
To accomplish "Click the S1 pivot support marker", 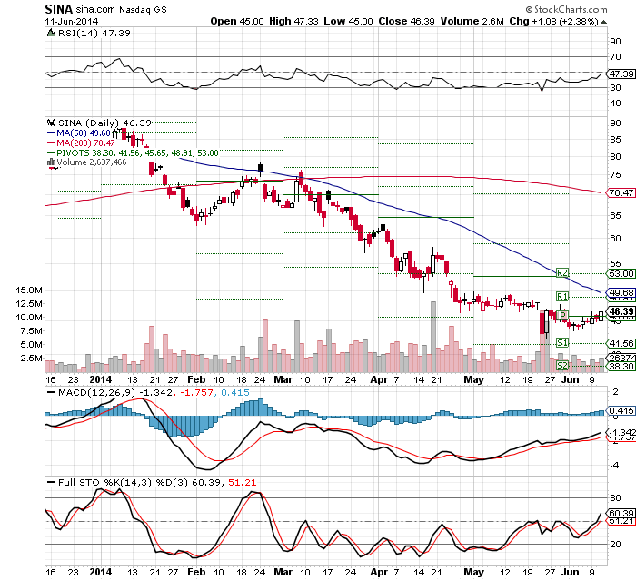I will pos(562,343).
